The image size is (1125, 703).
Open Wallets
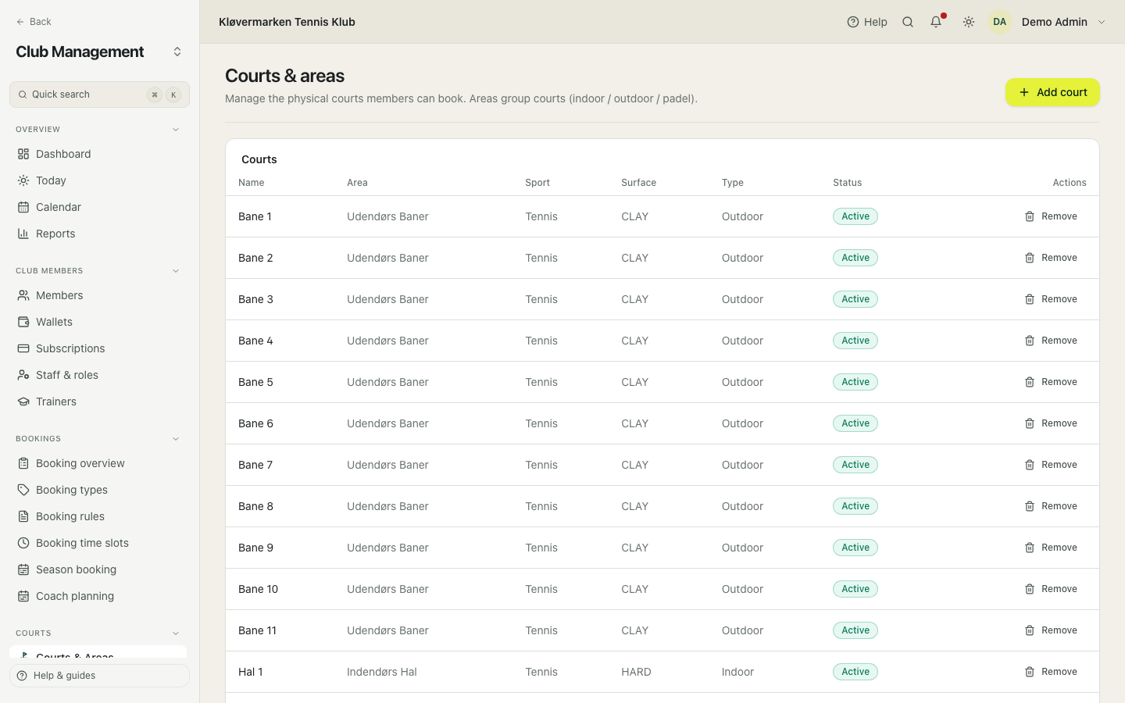[99, 322]
